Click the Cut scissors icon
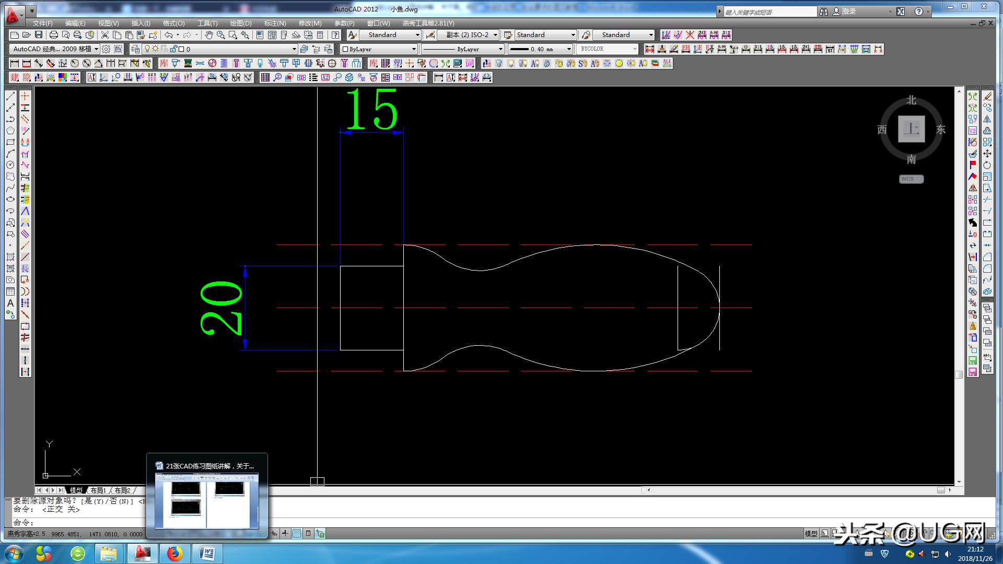1003x564 pixels. 105,35
